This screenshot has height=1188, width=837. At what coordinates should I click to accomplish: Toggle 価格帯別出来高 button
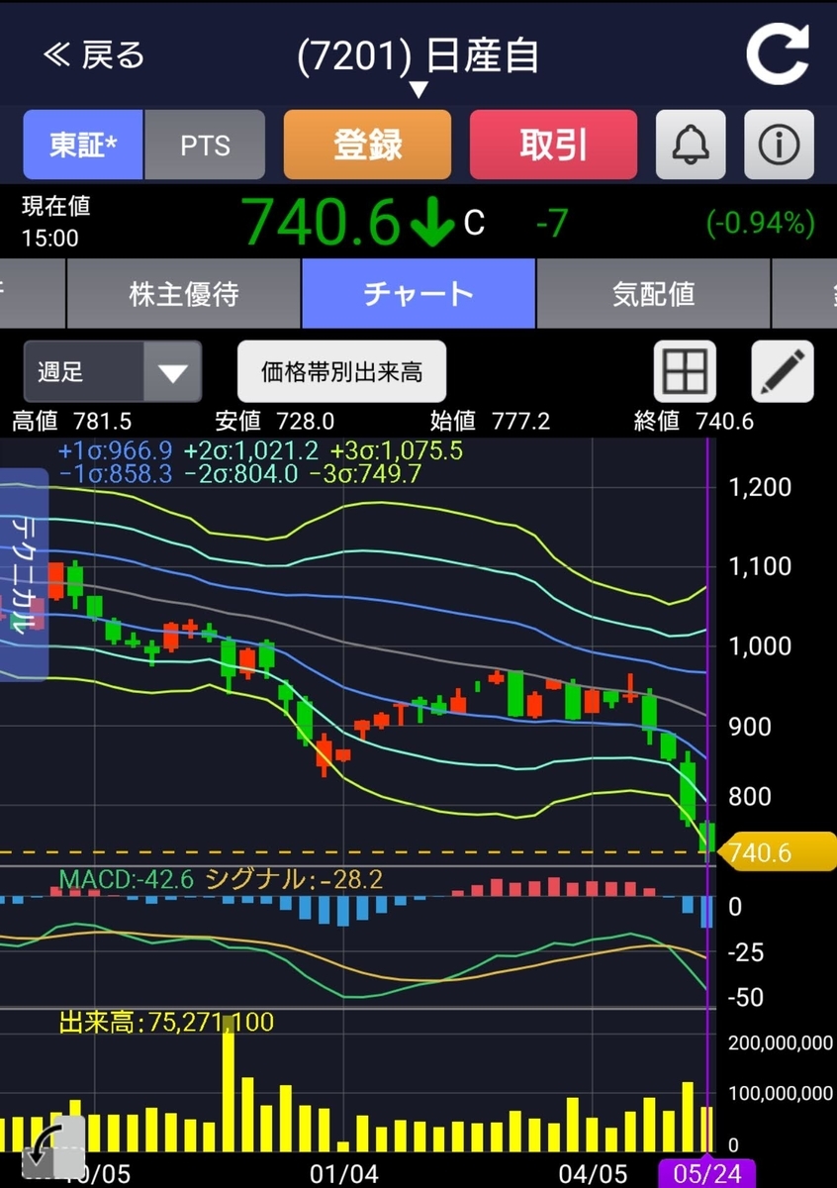coord(341,372)
